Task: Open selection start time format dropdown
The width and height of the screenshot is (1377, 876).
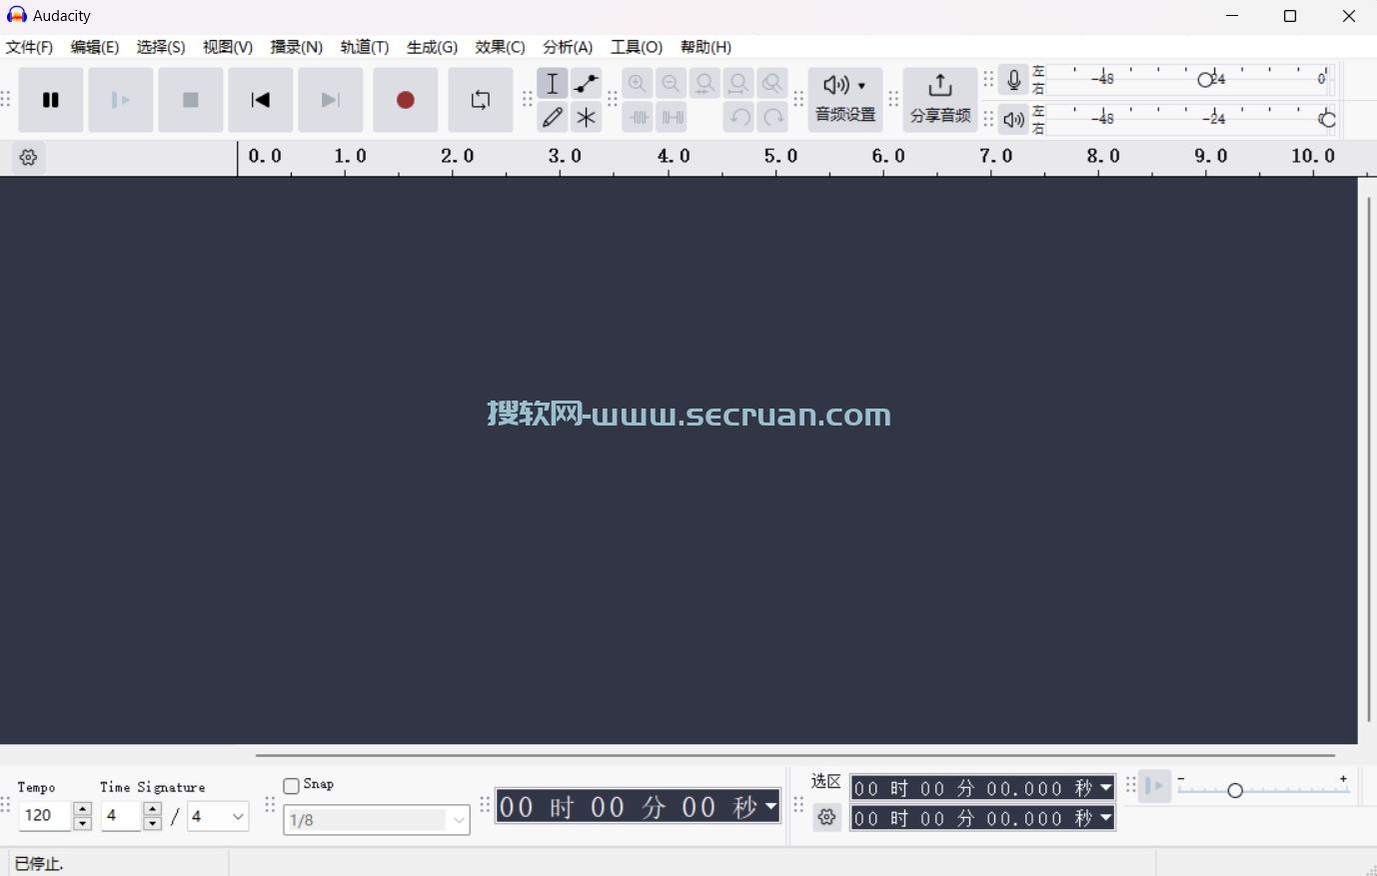Action: (x=1106, y=788)
